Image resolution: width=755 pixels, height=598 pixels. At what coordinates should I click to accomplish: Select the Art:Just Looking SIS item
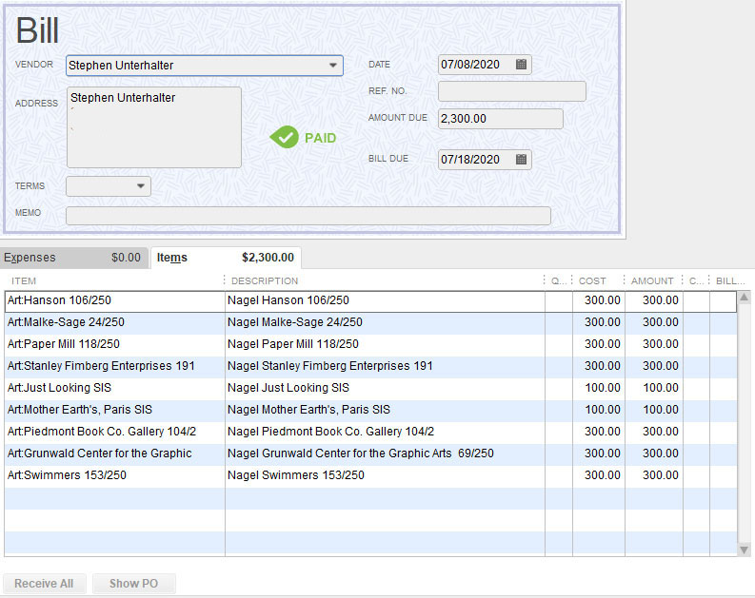pyautogui.click(x=113, y=388)
